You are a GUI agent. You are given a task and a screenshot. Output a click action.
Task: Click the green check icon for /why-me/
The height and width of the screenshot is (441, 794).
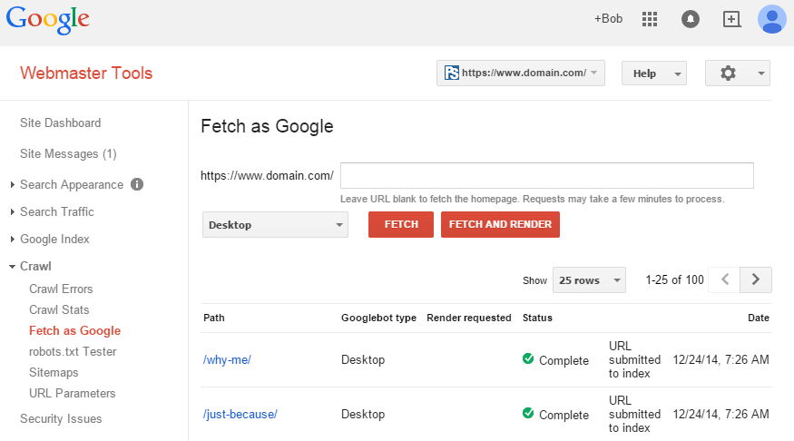click(527, 359)
